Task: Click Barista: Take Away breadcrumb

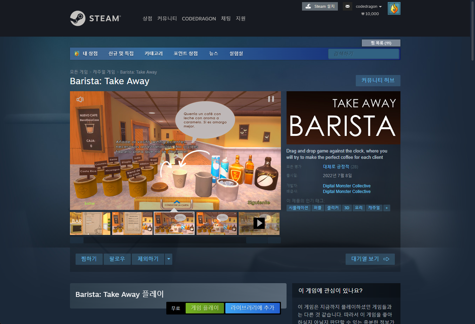Action: pos(139,72)
